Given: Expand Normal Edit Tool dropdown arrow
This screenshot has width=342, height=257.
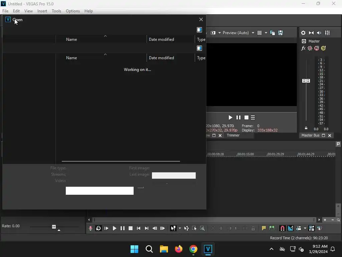Looking at the screenshot, I should pos(180,228).
